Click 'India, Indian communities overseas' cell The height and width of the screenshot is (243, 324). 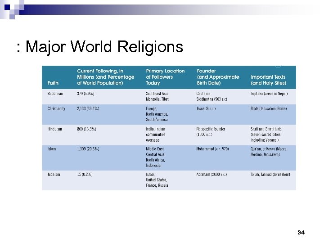156,135
